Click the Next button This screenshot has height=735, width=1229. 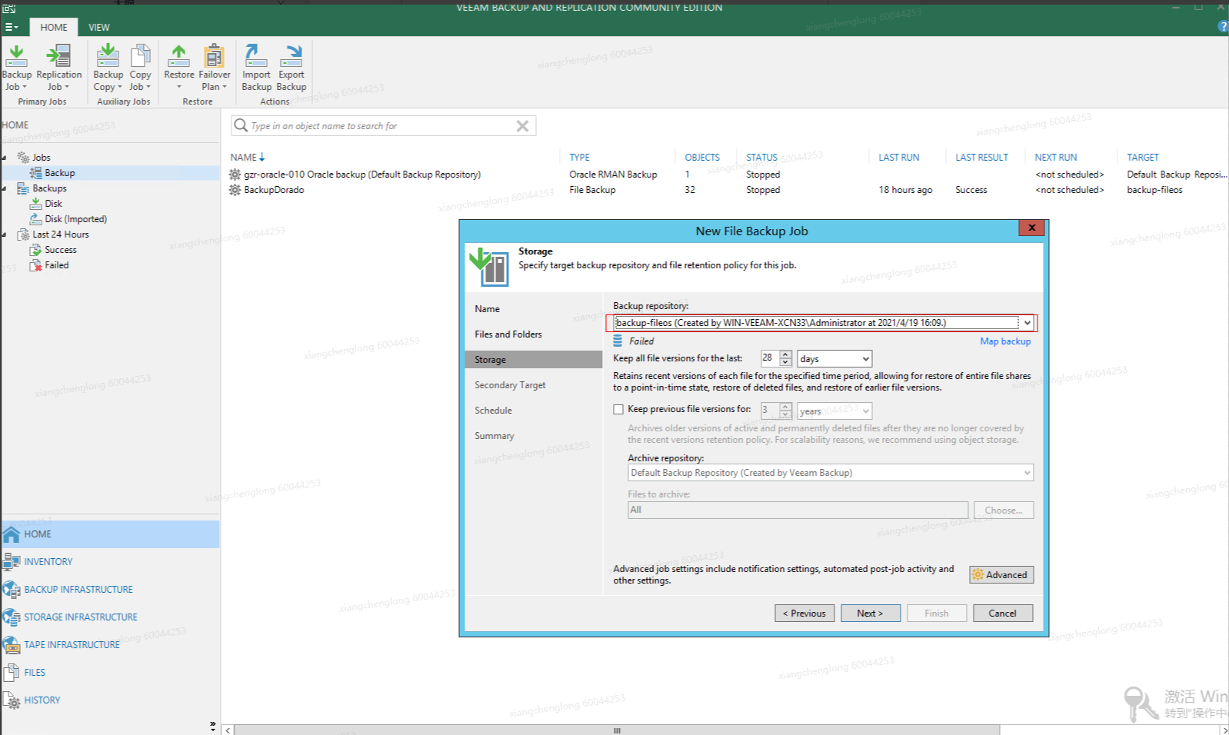(870, 614)
